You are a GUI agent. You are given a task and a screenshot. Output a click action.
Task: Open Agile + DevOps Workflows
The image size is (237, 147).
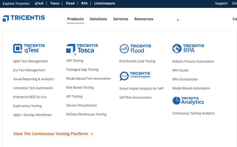point(32,115)
